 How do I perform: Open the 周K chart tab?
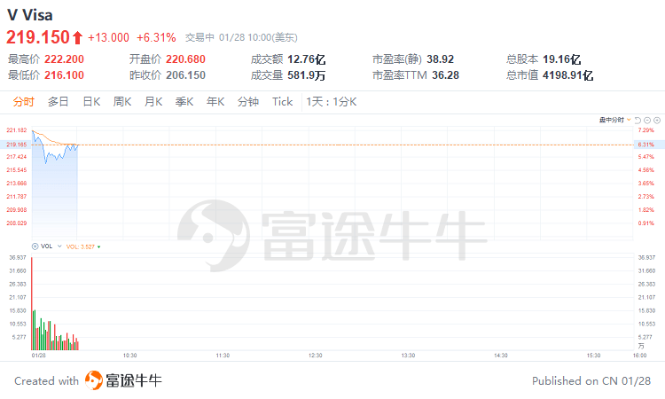[122, 102]
